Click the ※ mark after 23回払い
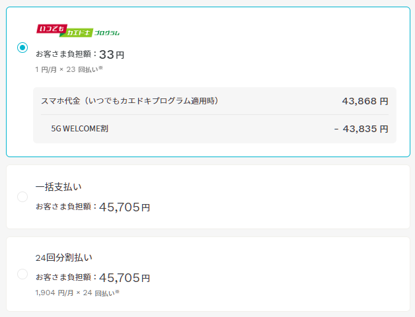 [x=100, y=68]
